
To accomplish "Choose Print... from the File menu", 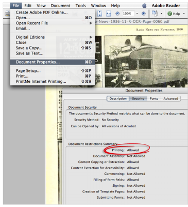I will point(53,76).
